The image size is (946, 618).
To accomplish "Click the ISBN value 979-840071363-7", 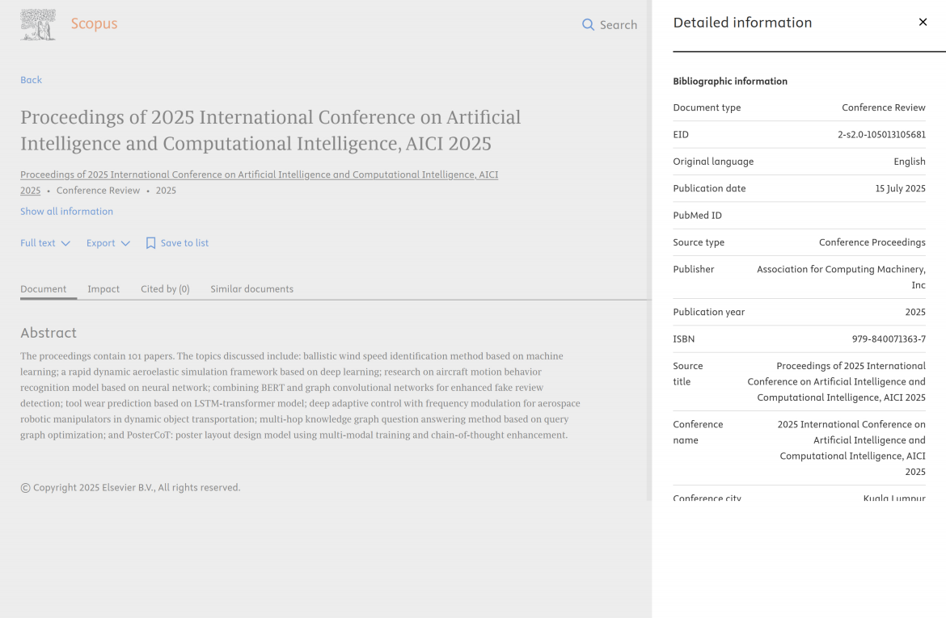I will coord(889,339).
